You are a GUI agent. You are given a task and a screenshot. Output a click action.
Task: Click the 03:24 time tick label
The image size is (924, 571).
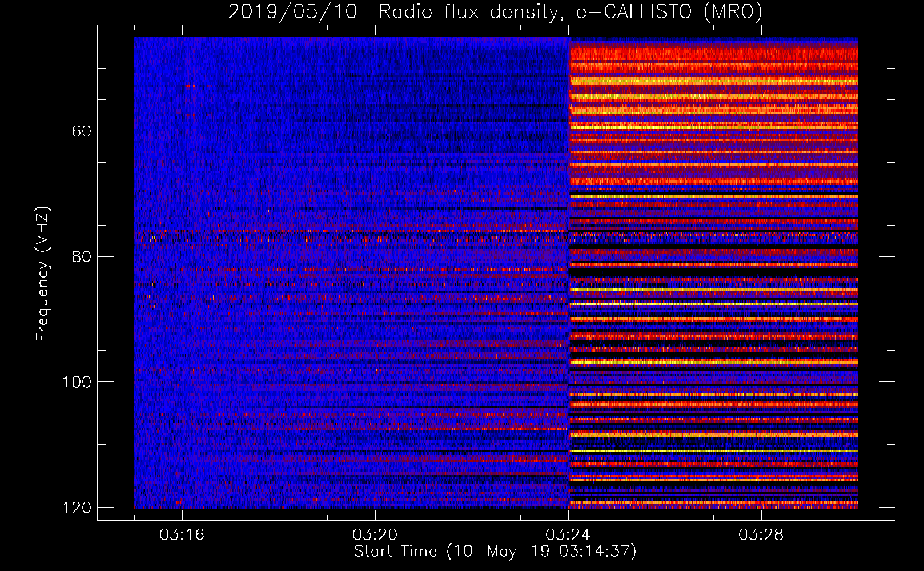(568, 535)
